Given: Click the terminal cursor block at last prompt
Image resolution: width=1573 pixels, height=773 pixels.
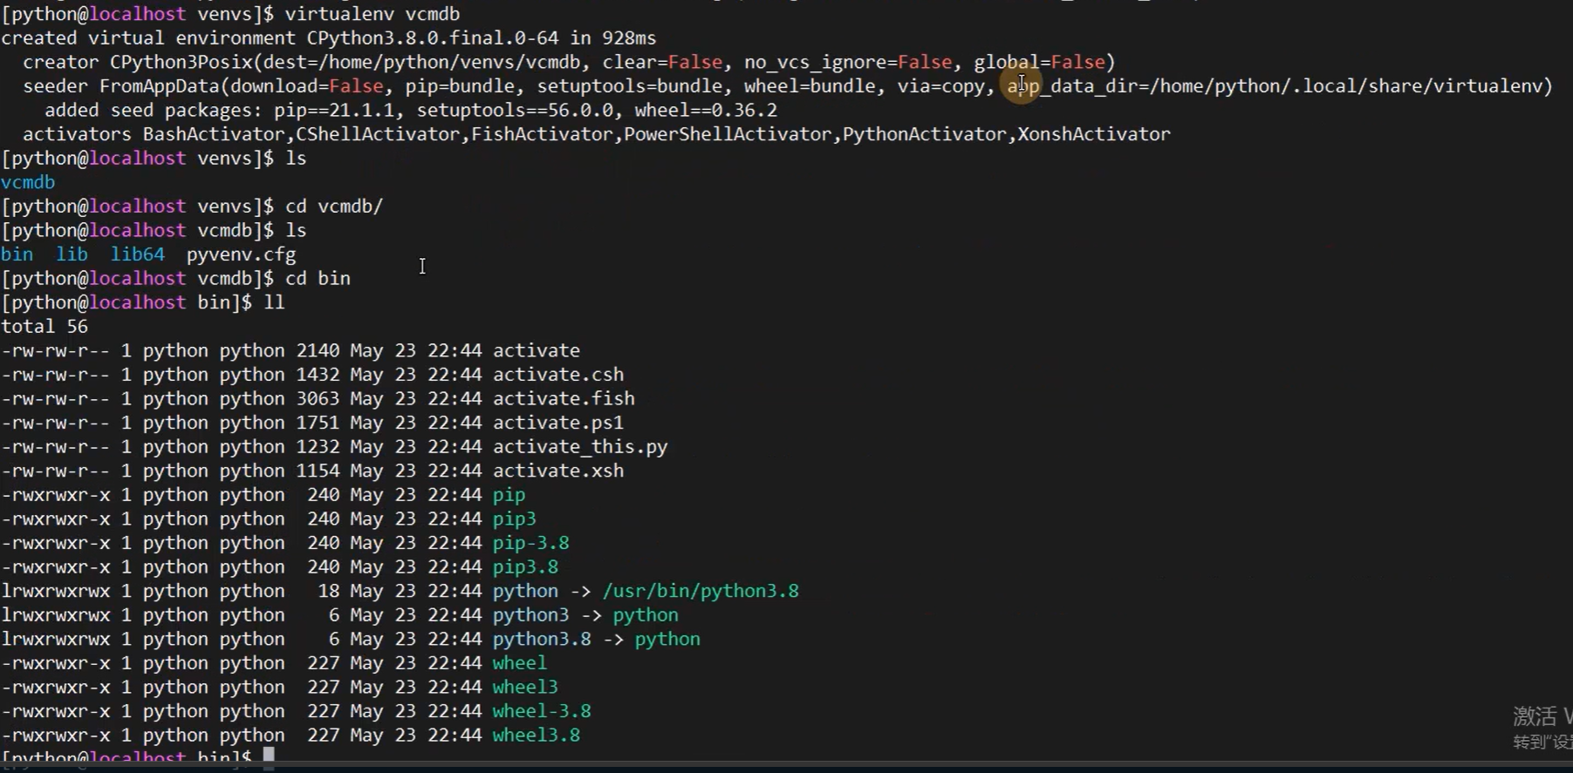Looking at the screenshot, I should click(x=269, y=757).
